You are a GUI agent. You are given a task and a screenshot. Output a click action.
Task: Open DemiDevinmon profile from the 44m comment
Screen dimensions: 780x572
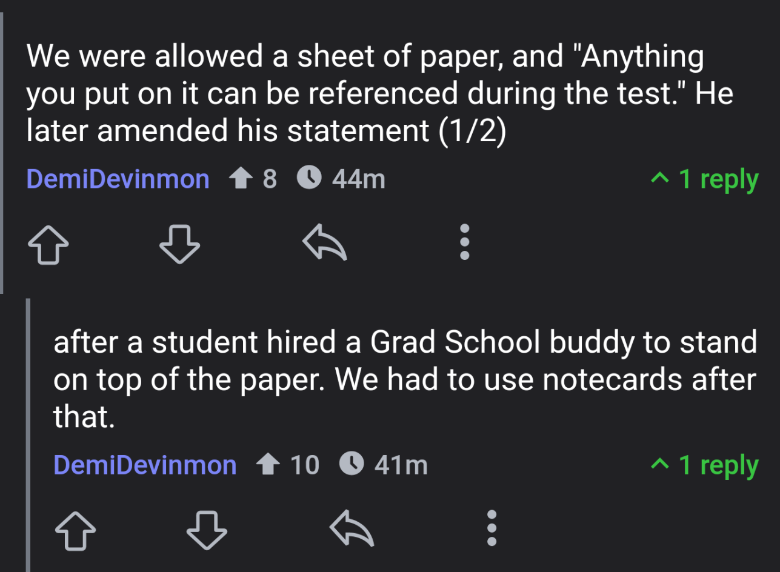point(118,179)
